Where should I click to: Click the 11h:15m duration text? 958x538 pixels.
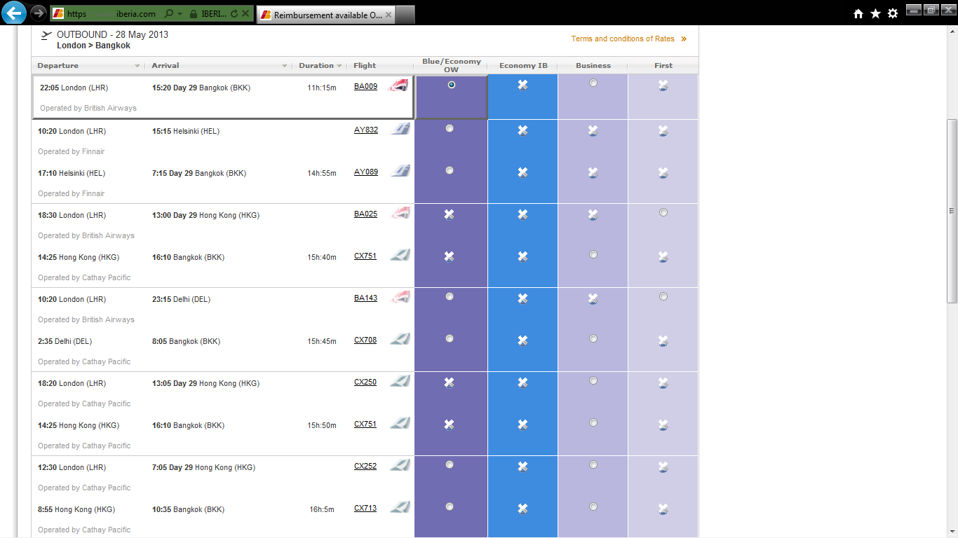coord(322,88)
